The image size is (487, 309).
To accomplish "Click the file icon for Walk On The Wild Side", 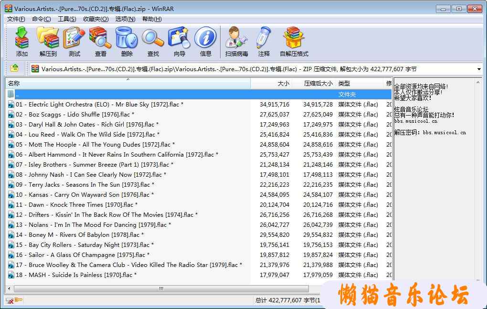I will (x=11, y=135).
